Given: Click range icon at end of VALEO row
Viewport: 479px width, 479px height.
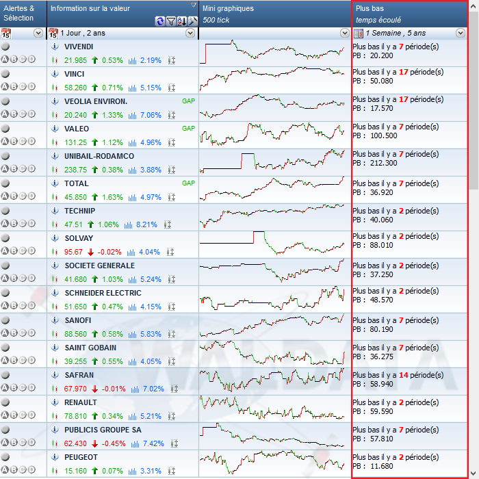Looking at the screenshot, I should (x=172, y=142).
